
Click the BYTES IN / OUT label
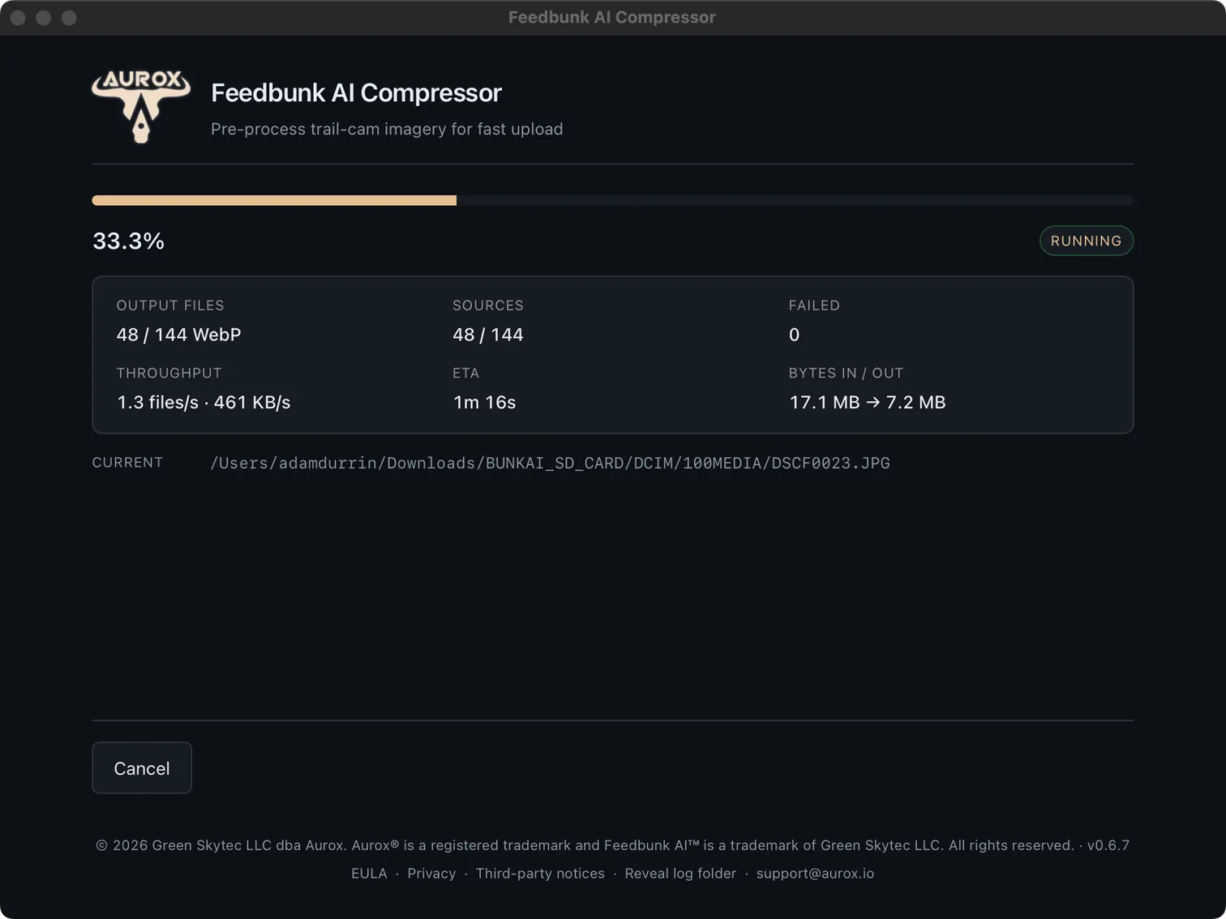click(846, 373)
